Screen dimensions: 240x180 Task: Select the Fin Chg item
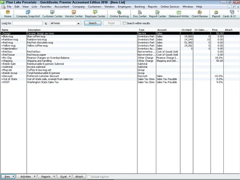pos(120,58)
